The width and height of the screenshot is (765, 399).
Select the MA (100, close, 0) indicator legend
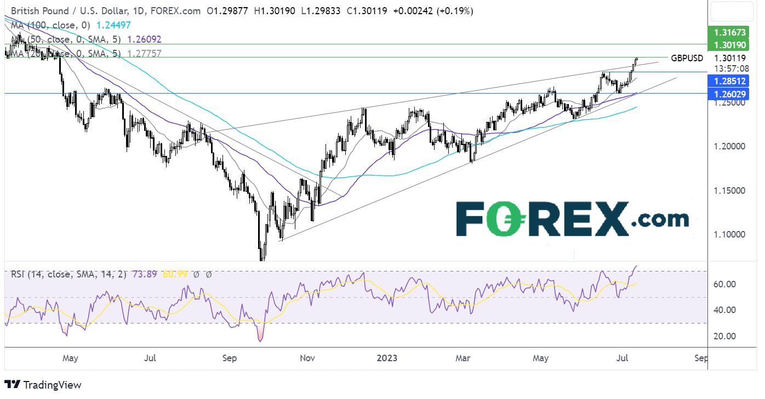[51, 25]
